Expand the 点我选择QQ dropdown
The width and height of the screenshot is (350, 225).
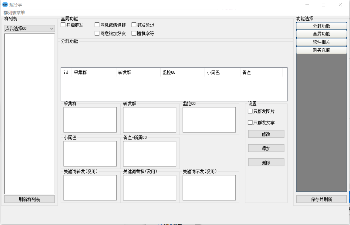click(29, 29)
